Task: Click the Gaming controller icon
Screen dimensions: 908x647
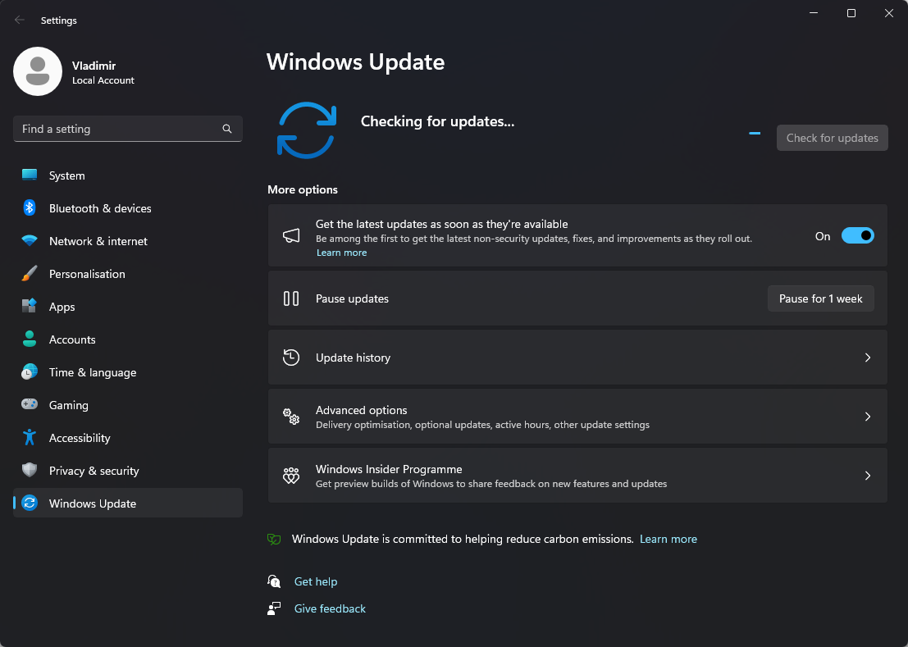Action: click(30, 405)
